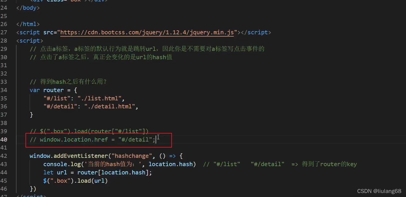Screen dimensions: 406x197
Task: Click the comment about url的hash值 on line 30
Action: point(101,57)
